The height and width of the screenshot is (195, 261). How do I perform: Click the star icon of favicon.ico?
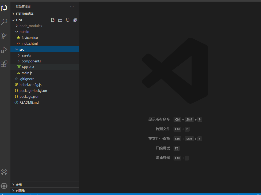18,37
